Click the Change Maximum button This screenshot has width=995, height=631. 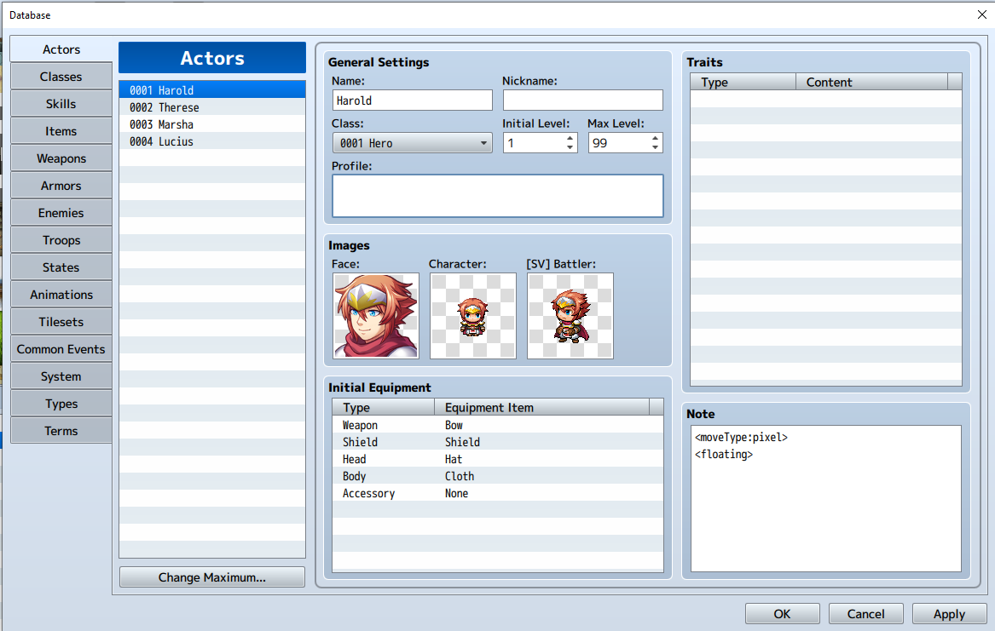click(x=211, y=577)
